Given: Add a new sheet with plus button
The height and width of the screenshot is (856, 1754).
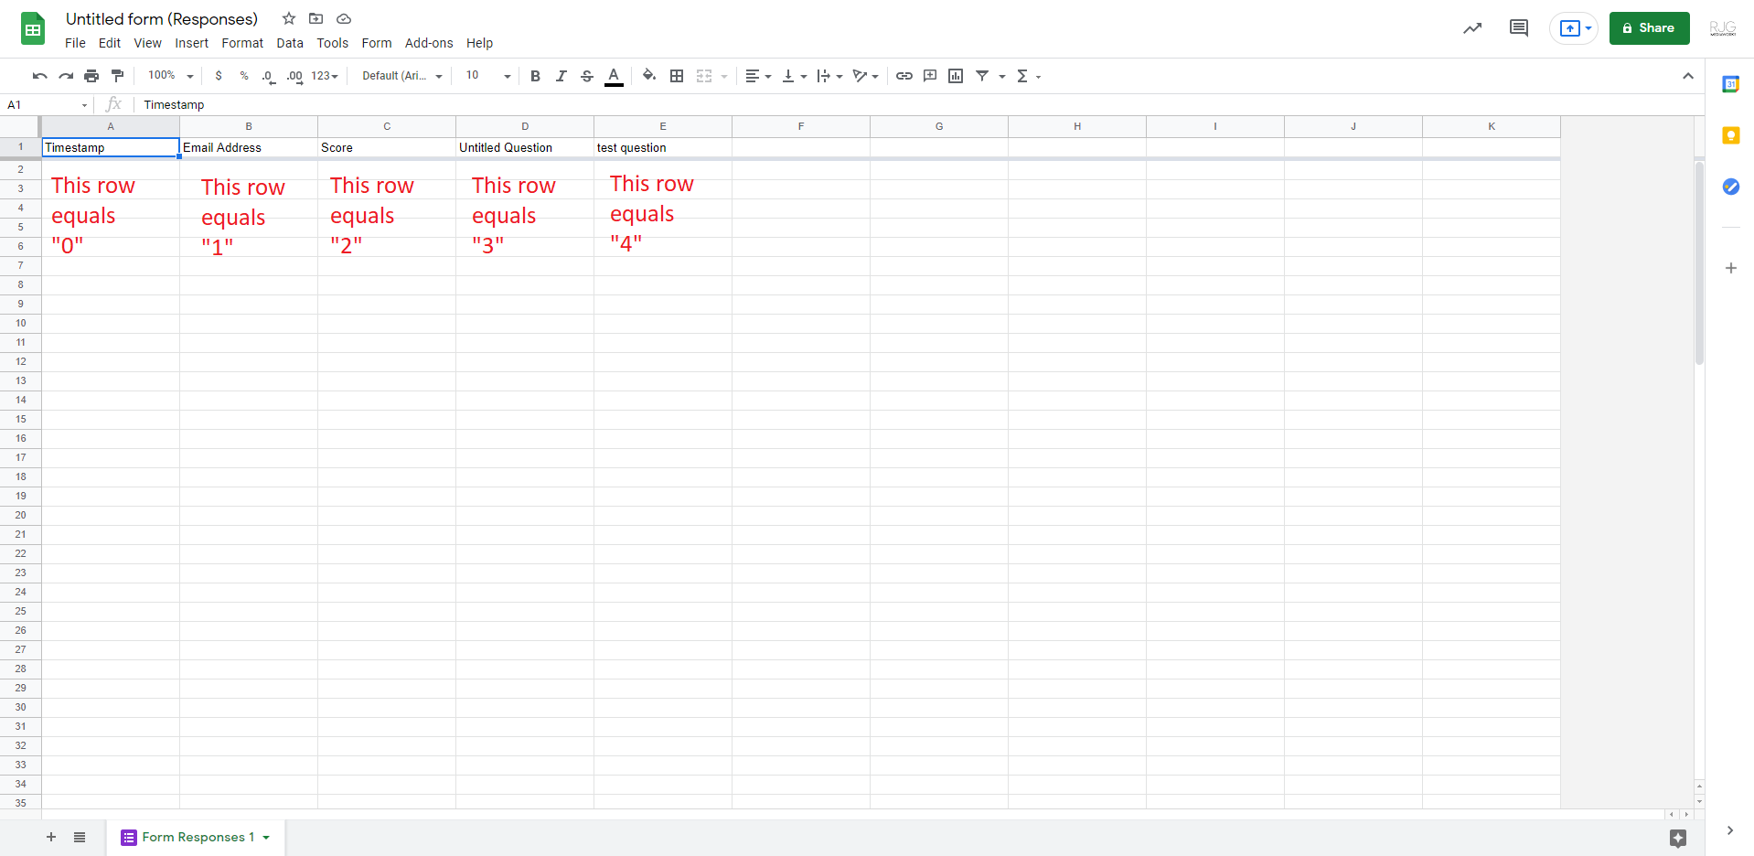Looking at the screenshot, I should click(51, 837).
